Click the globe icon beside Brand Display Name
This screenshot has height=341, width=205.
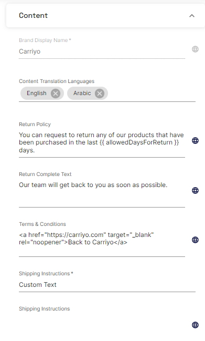point(195,49)
